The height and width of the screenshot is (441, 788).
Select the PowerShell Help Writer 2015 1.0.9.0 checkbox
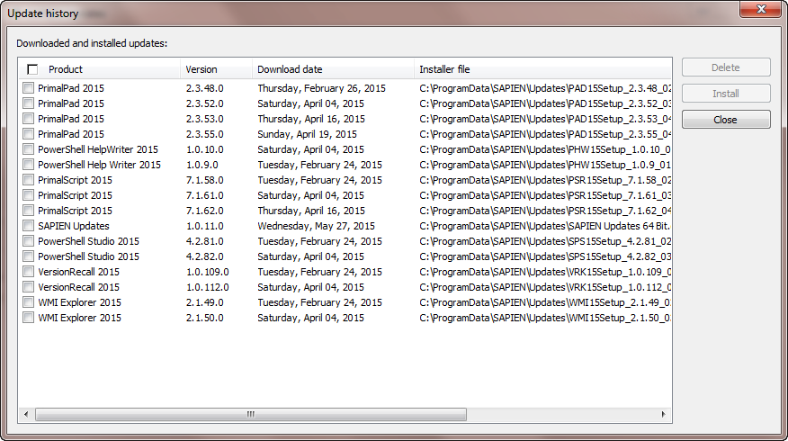[28, 165]
